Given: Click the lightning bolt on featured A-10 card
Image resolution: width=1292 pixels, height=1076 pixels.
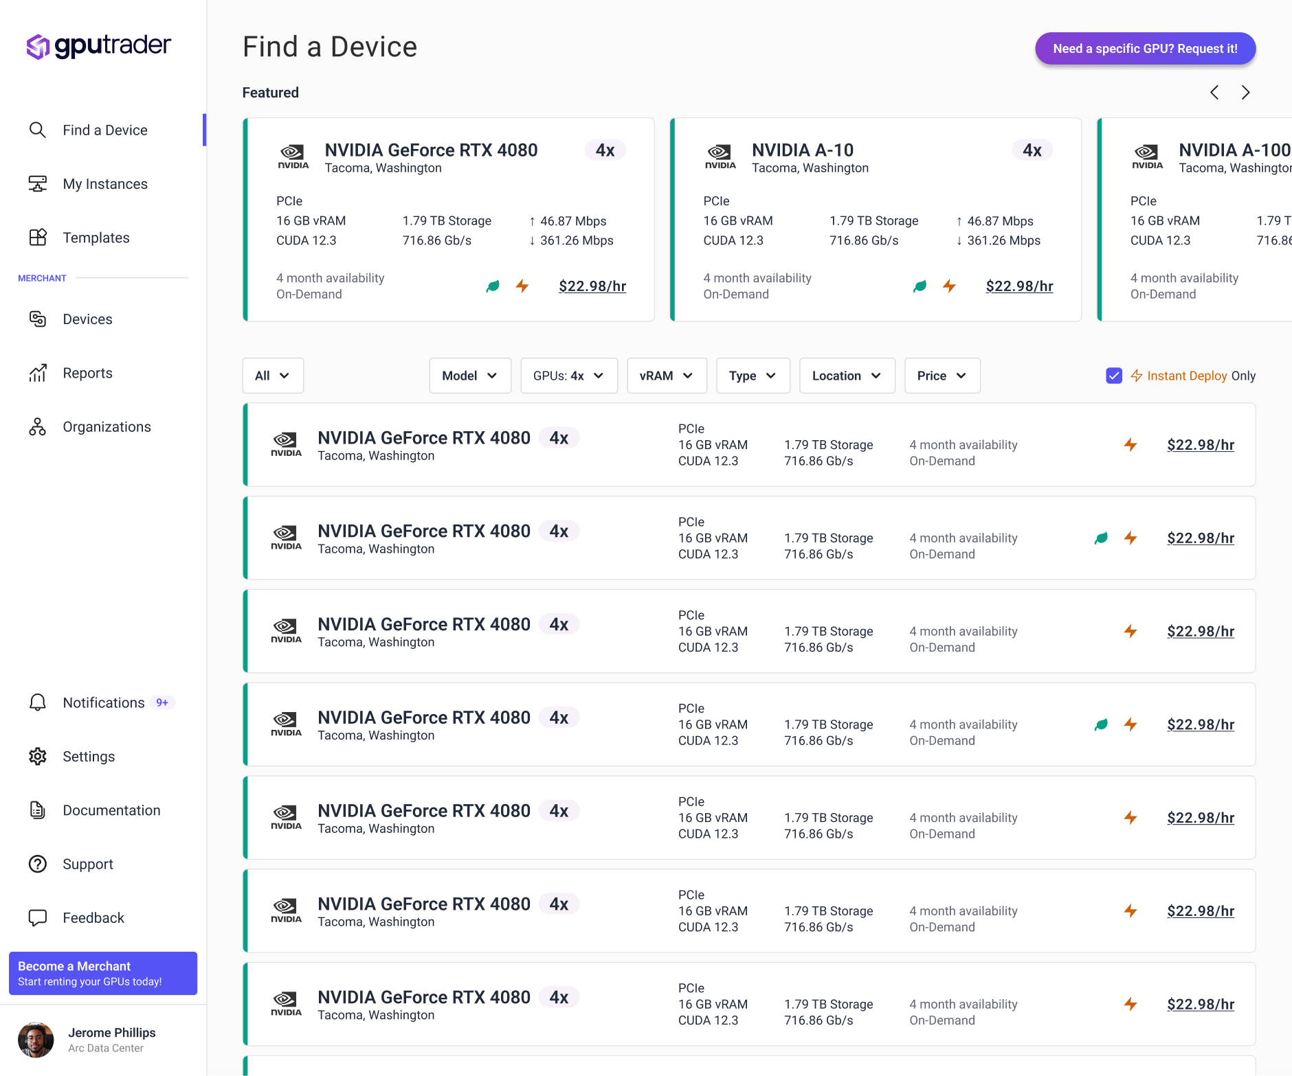Looking at the screenshot, I should [x=949, y=286].
